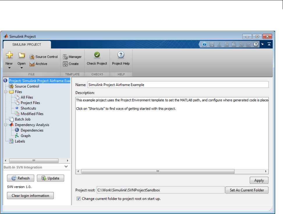
Task: Click the SVN version 1.0. text
Action: 19,187
